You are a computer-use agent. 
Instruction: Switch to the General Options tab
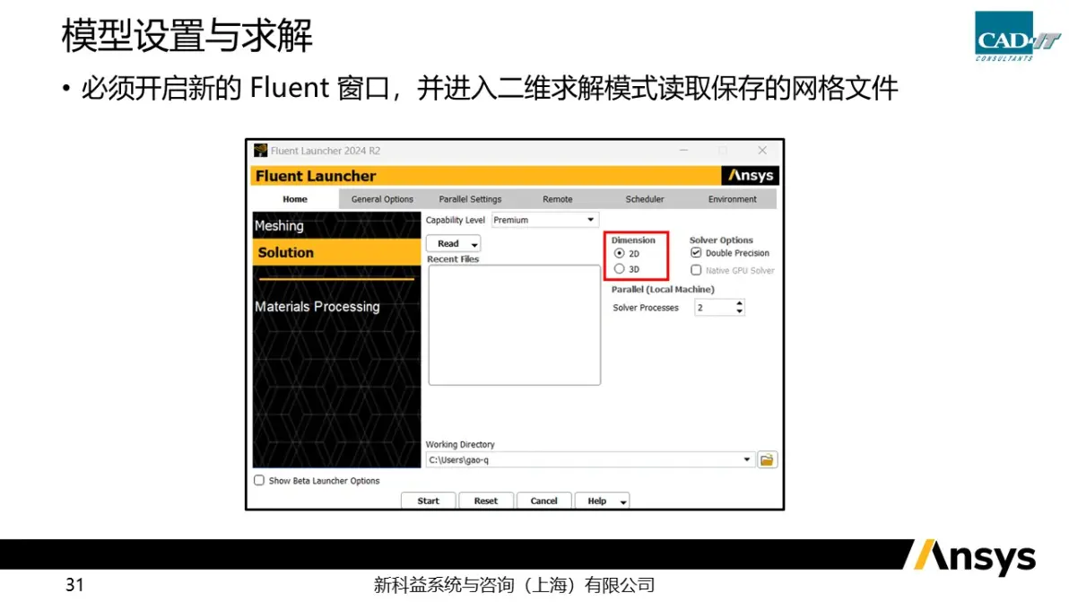[382, 200]
